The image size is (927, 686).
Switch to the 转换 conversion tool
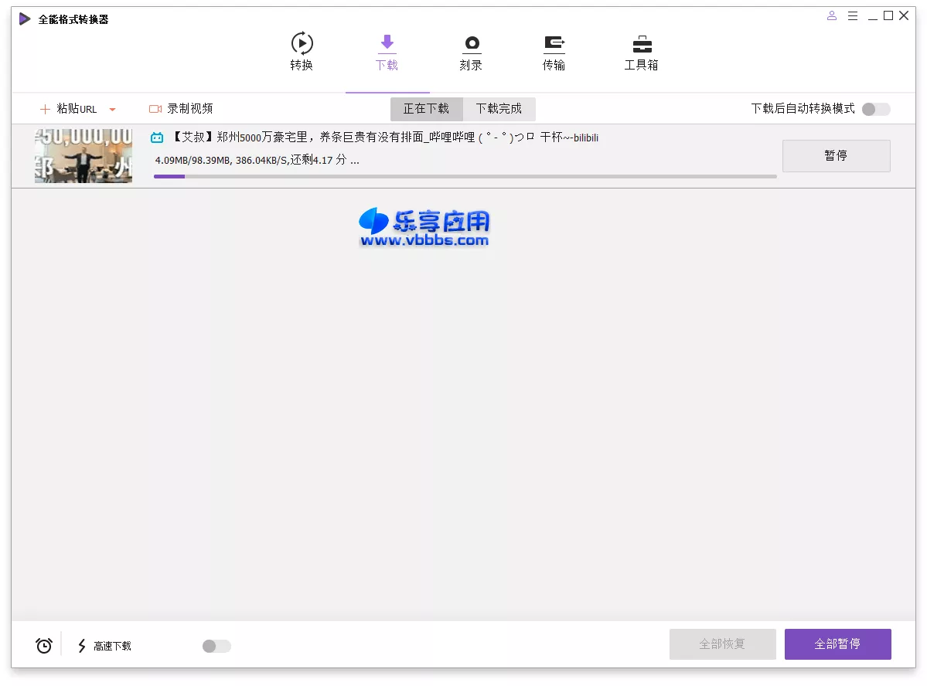point(301,52)
